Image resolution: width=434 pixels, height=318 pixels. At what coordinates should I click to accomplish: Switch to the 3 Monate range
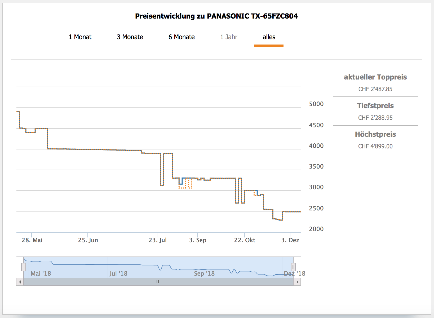tap(130, 37)
